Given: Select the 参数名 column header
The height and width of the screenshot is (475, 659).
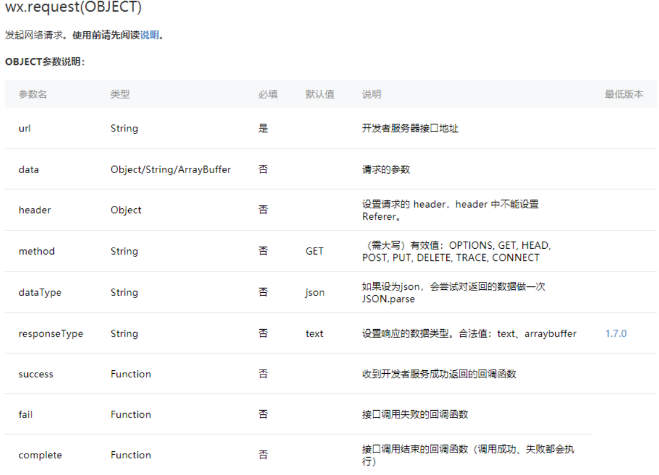Looking at the screenshot, I should pos(33,94).
